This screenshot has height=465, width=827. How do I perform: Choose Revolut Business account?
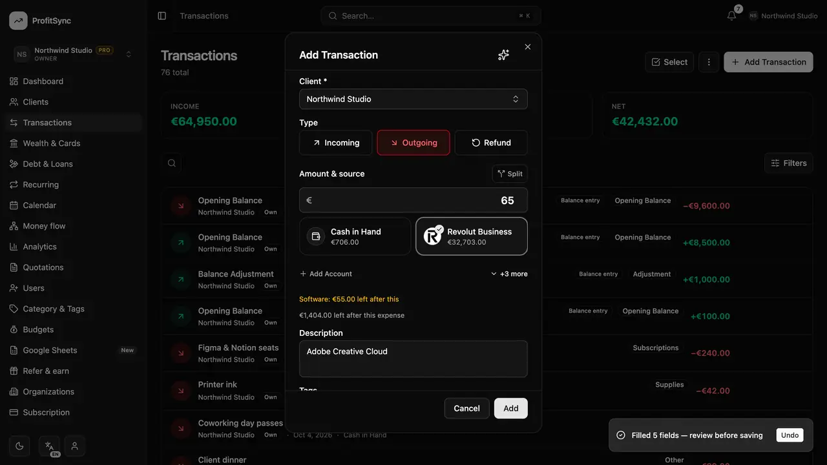(x=472, y=236)
